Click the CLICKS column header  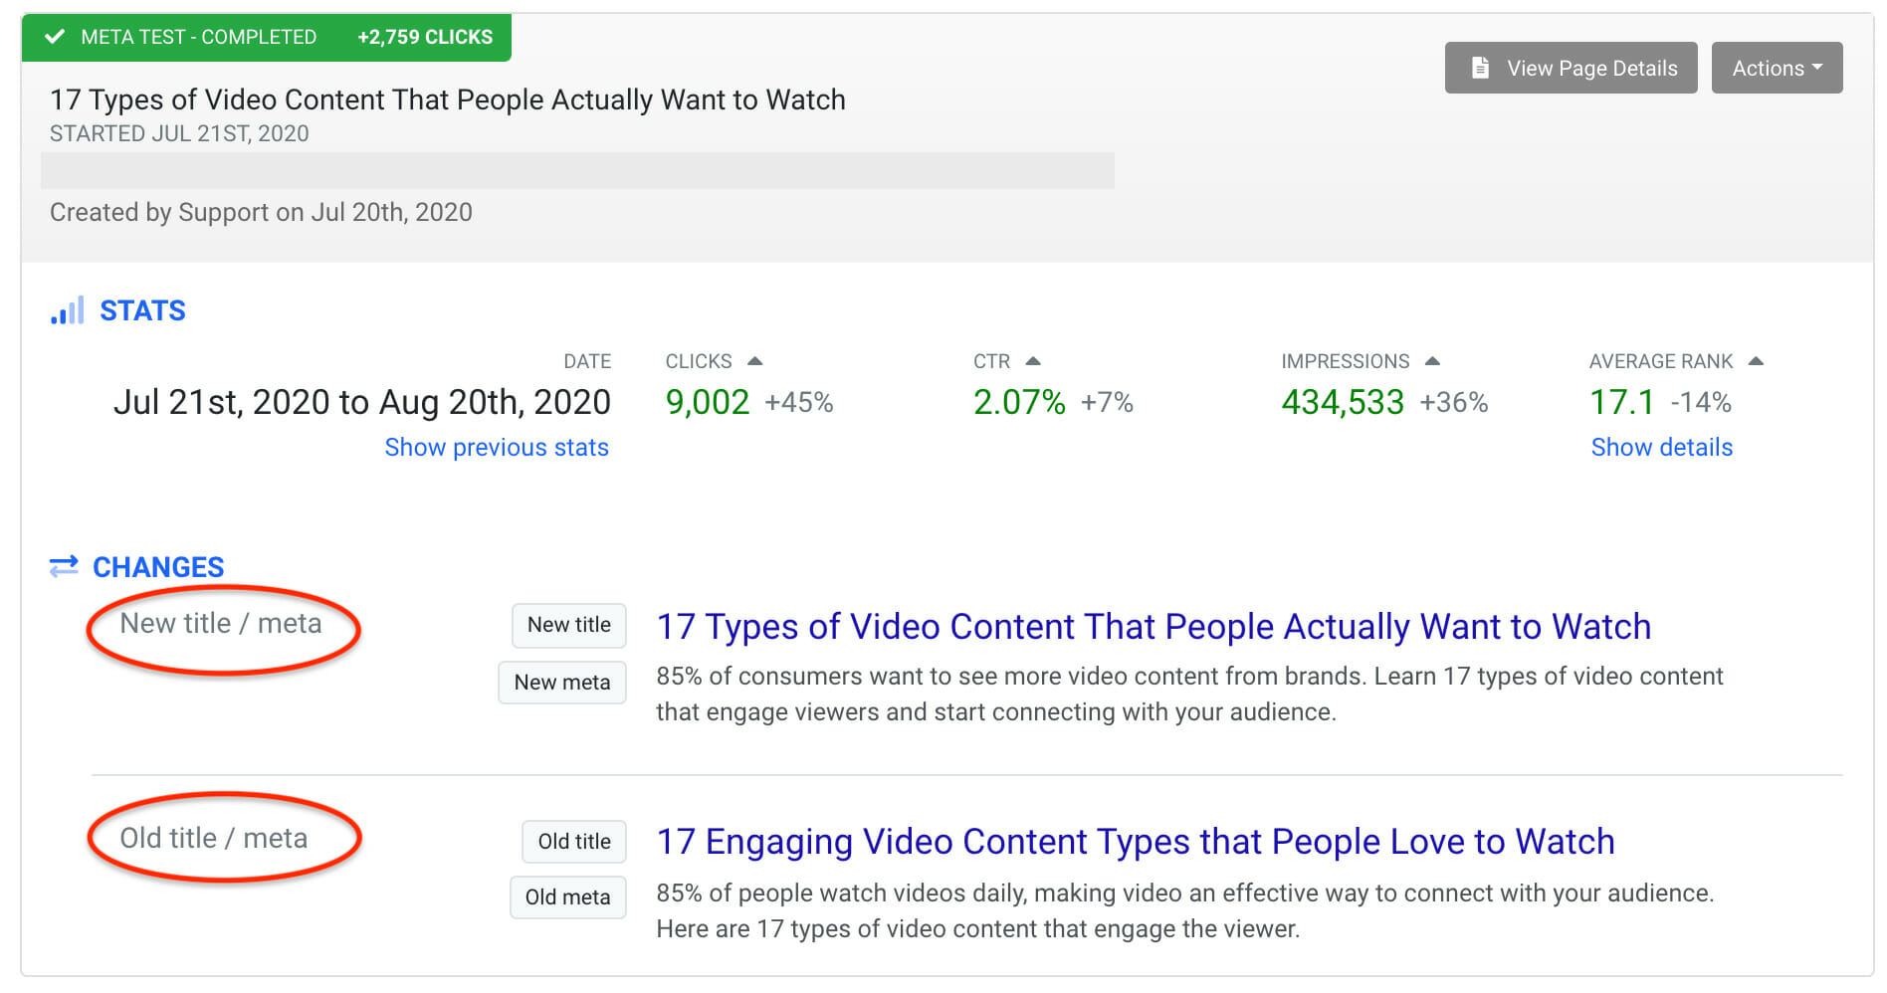(x=699, y=361)
